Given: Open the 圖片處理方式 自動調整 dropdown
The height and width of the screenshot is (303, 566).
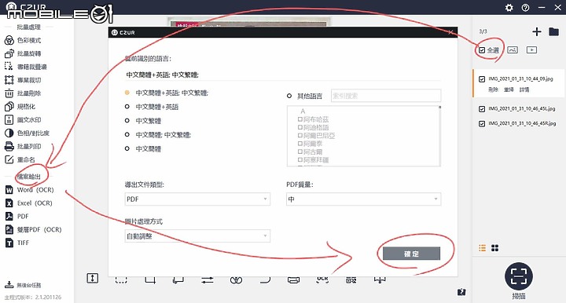Looking at the screenshot, I should point(197,236).
